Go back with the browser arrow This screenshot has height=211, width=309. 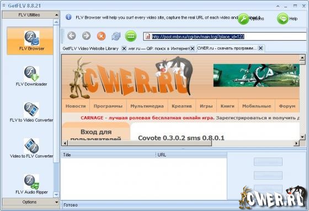(72, 36)
